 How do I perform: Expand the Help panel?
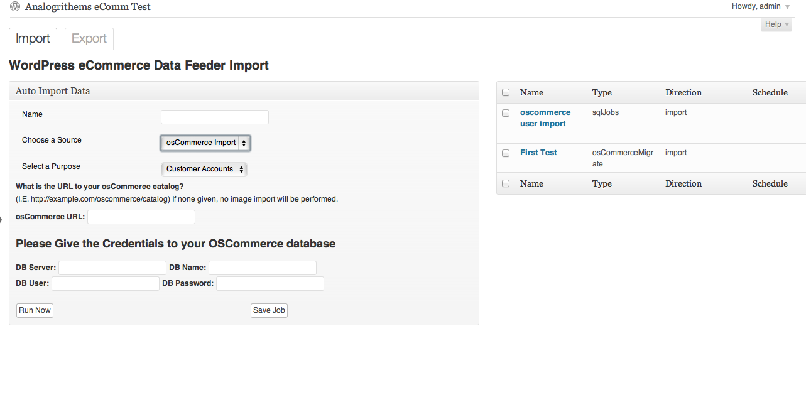[x=776, y=24]
